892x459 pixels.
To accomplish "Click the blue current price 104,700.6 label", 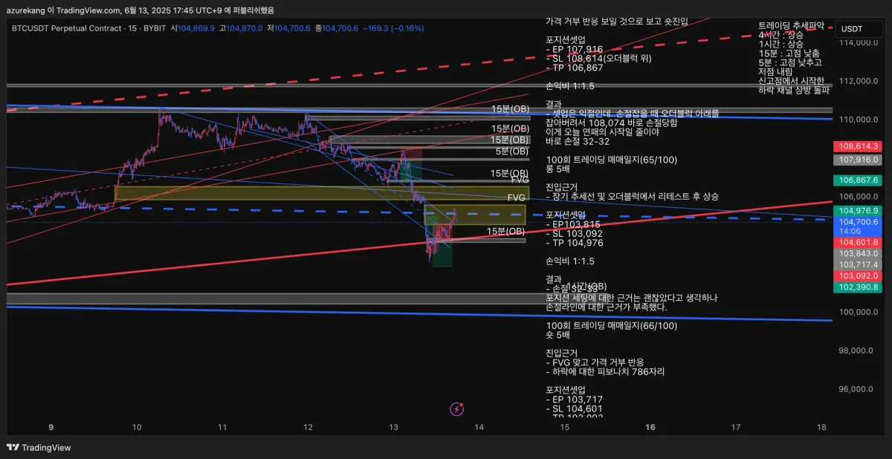I will (859, 221).
